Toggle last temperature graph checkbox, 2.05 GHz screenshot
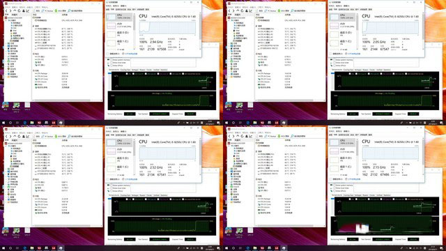The image size is (446, 251). pos(406,74)
